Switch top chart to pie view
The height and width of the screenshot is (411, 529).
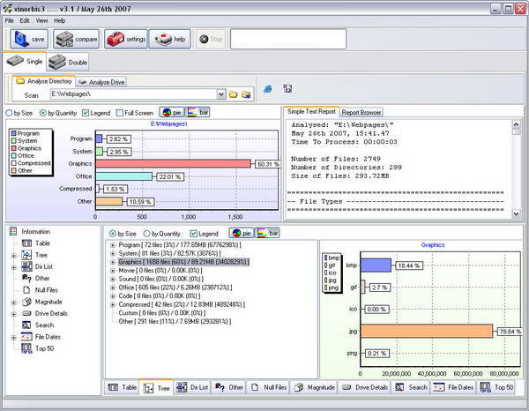coord(170,113)
